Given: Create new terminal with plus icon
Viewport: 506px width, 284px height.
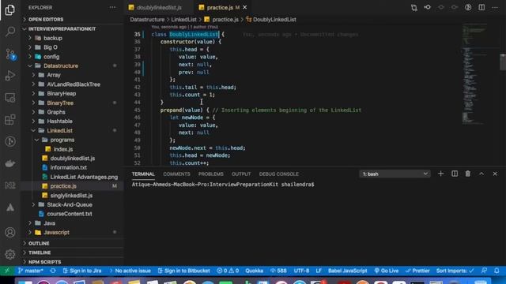Looking at the screenshot, I should point(440,174).
